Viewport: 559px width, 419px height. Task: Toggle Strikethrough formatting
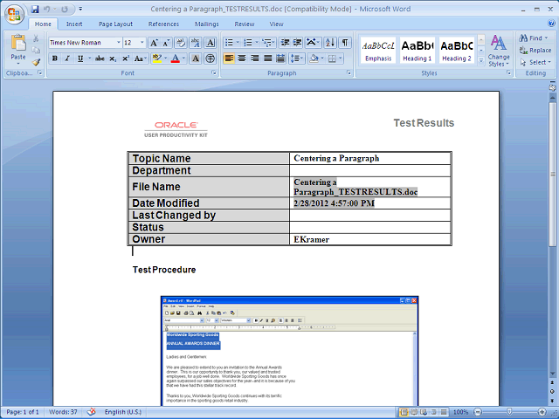click(x=100, y=58)
